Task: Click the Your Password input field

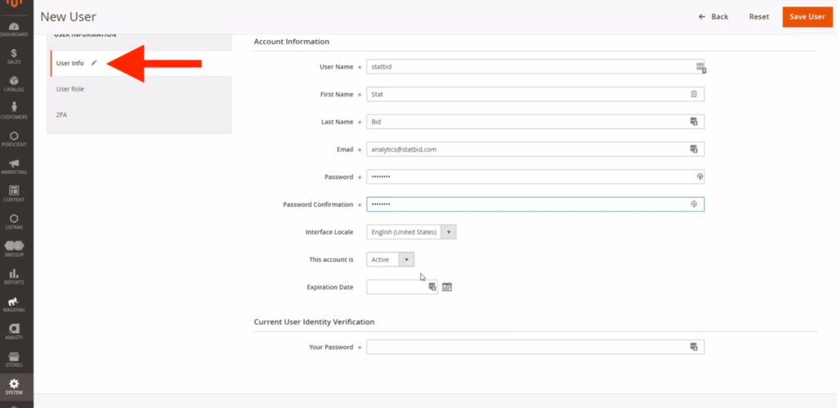Action: 535,347
